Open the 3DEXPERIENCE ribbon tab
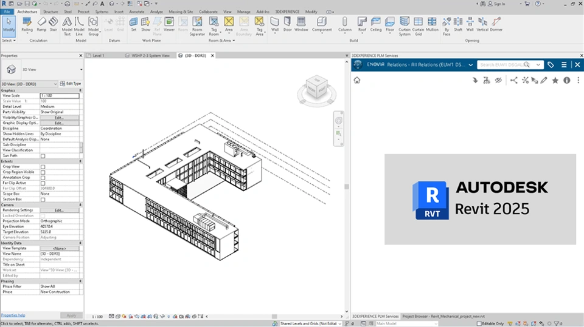The image size is (584, 327). (287, 12)
